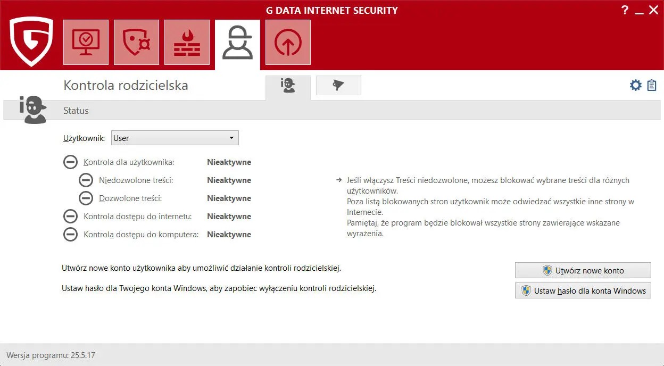
Task: Open settings via the gear icon
Action: click(x=635, y=85)
